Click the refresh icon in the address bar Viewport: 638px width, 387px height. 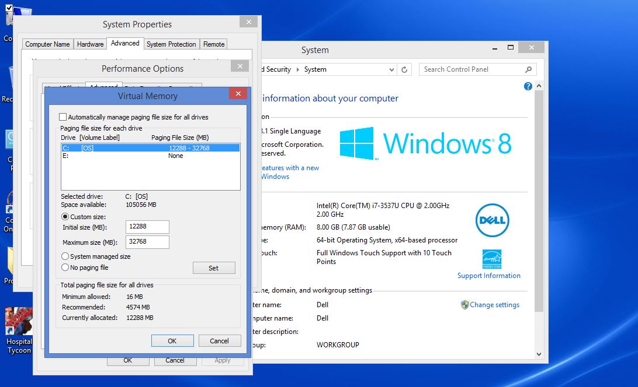[405, 69]
